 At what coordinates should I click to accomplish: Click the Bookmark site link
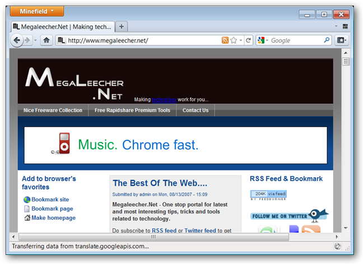pyautogui.click(x=50, y=200)
